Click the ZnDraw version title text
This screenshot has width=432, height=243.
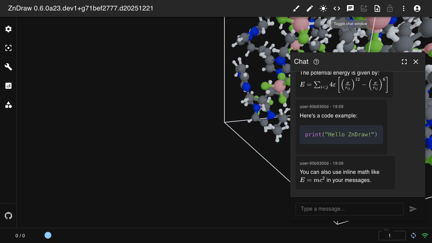[81, 8]
